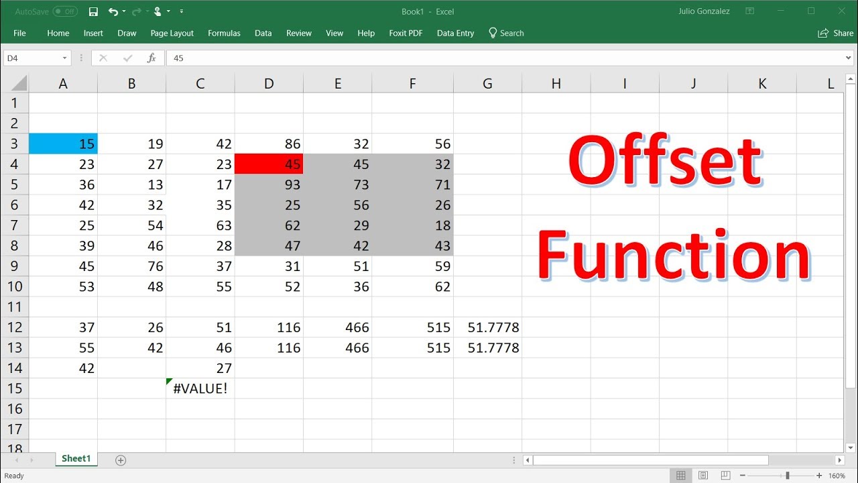Select cell D5 containing 93
The height and width of the screenshot is (483, 858).
pyautogui.click(x=269, y=184)
